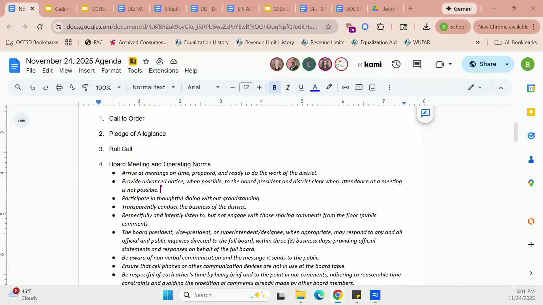
Task: Toggle italic formatting
Action: [x=288, y=88]
